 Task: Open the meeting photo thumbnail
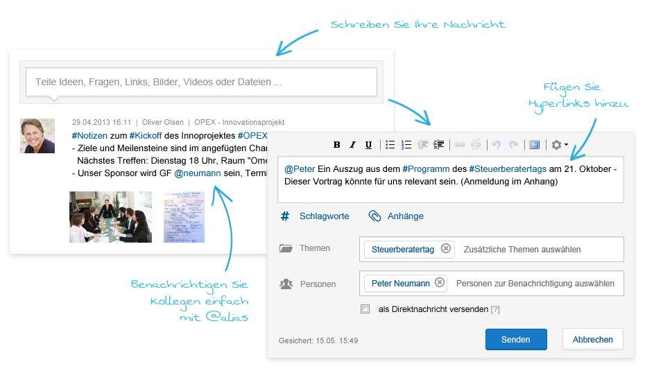(x=110, y=217)
